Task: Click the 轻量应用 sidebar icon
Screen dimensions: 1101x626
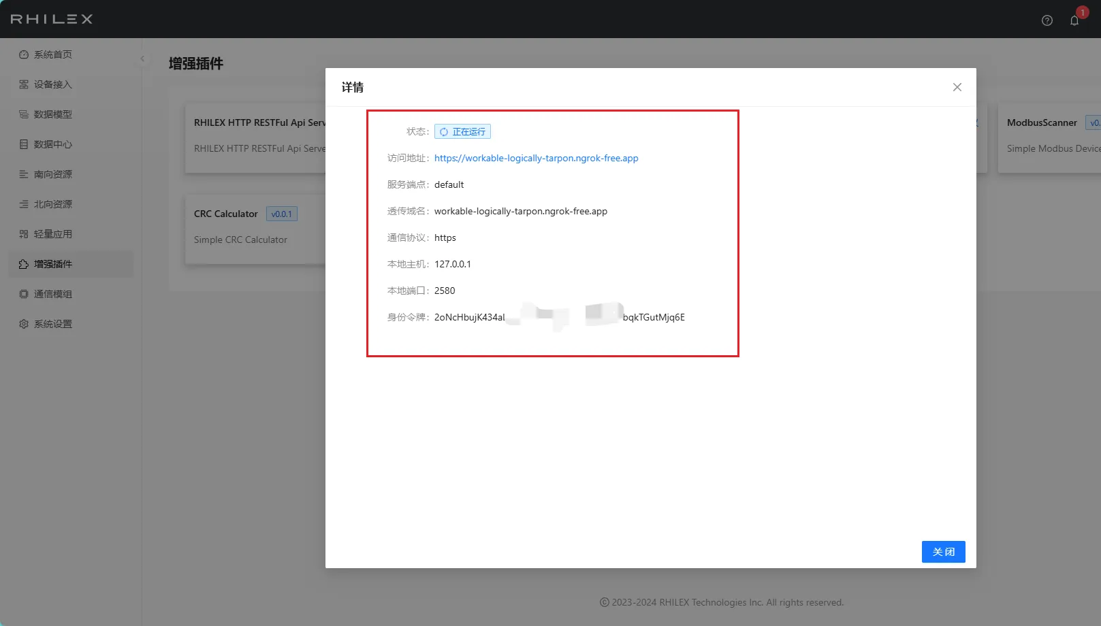Action: pos(24,234)
